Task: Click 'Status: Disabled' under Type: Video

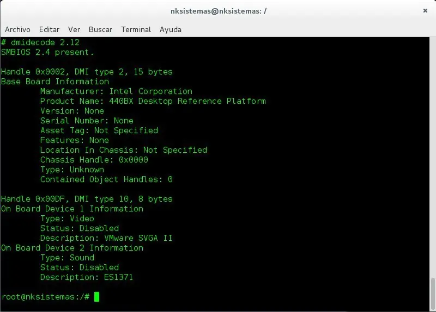Action: pyautogui.click(x=80, y=228)
